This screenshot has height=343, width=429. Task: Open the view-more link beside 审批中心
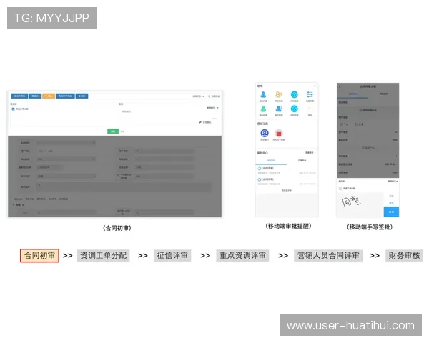pyautogui.click(x=310, y=153)
